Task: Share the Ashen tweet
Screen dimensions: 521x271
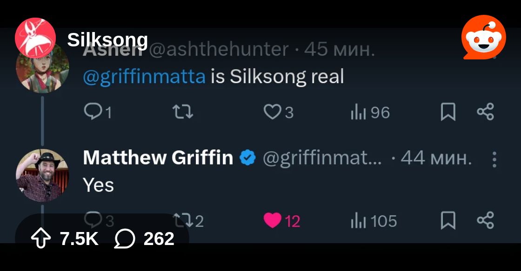Action: click(x=486, y=112)
